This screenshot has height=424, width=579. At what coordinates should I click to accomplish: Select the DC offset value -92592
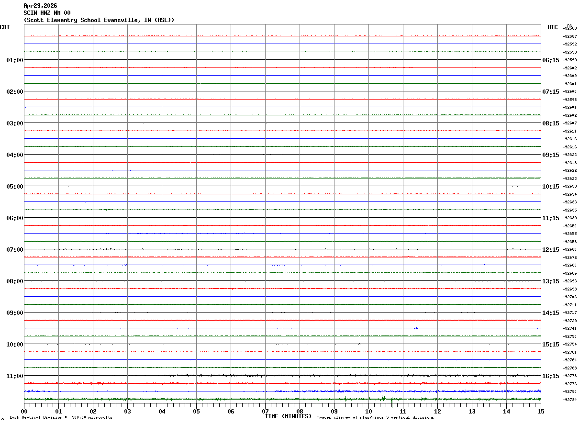pos(570,44)
